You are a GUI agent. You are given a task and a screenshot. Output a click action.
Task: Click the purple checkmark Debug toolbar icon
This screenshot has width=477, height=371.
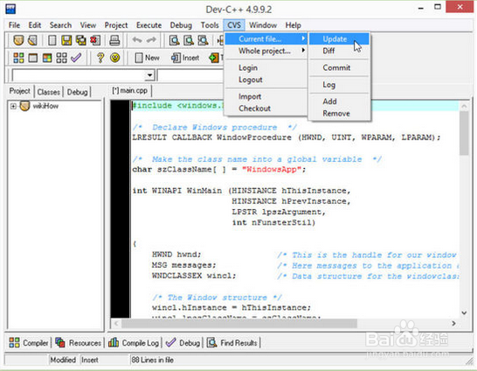pyautogui.click(x=76, y=57)
